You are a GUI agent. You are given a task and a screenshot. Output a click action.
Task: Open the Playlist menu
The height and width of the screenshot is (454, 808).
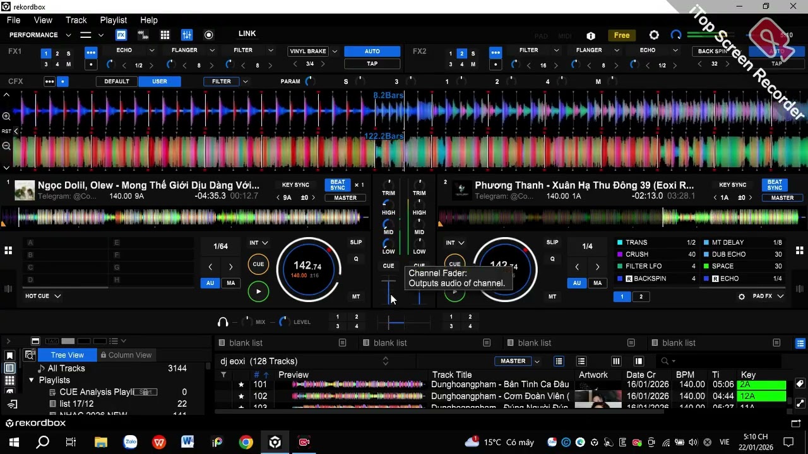[114, 20]
